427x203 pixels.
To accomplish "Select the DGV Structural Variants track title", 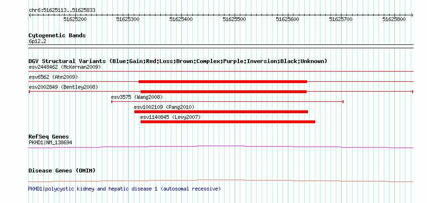I will point(178,61).
